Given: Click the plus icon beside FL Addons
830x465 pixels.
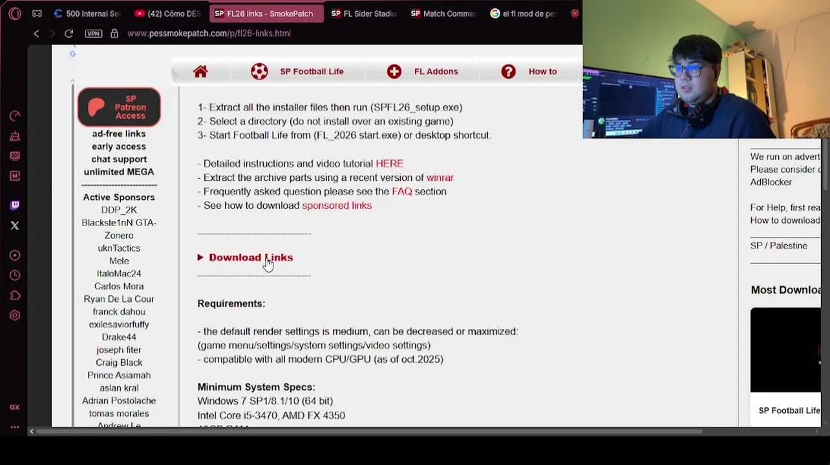Looking at the screenshot, I should tap(394, 72).
